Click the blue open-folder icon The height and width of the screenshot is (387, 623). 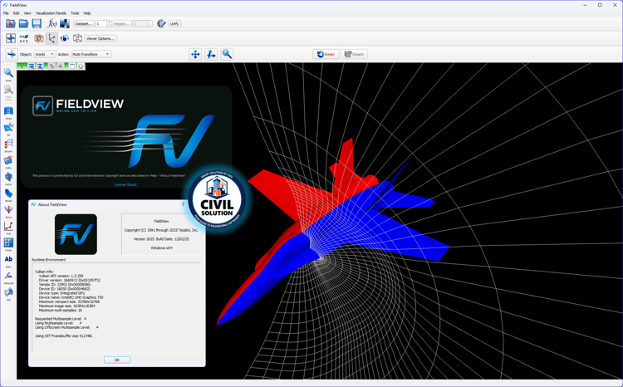tap(23, 24)
